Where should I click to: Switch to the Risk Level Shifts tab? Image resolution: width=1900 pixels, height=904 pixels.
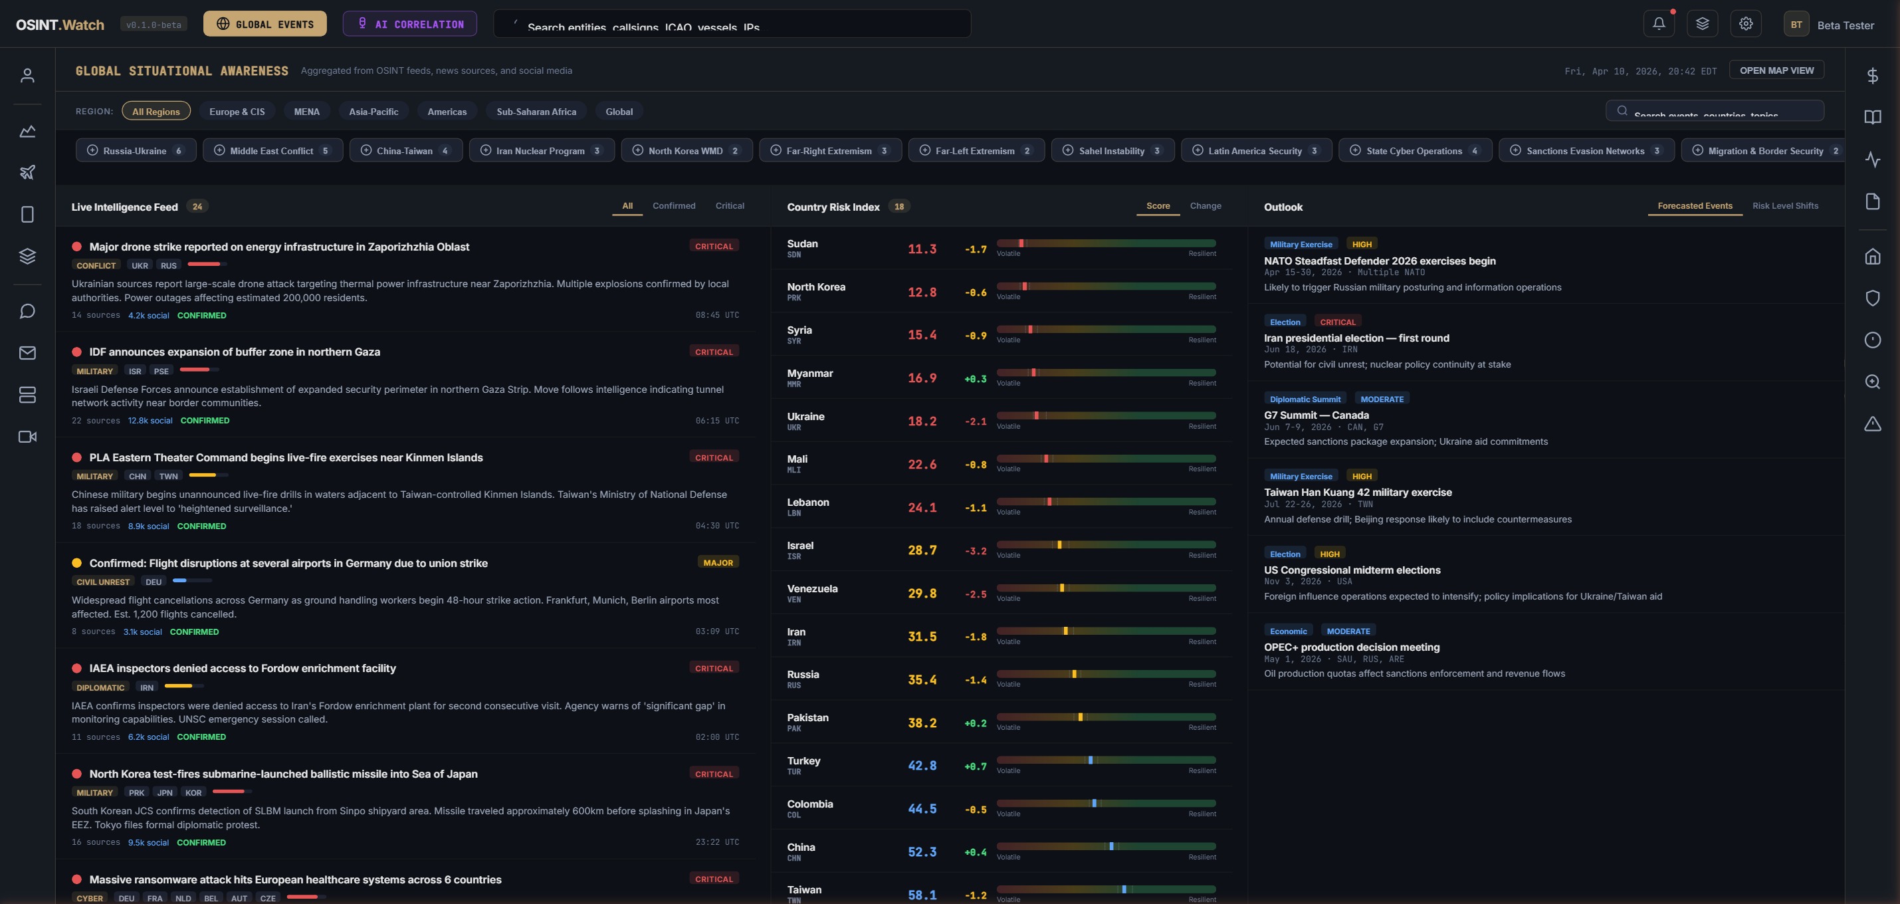coord(1785,206)
